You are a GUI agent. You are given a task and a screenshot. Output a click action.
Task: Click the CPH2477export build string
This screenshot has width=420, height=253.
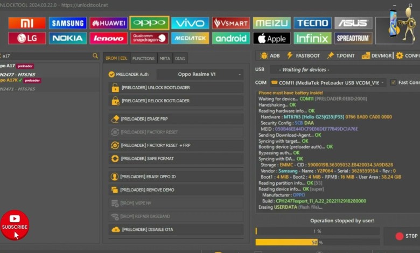(x=321, y=201)
